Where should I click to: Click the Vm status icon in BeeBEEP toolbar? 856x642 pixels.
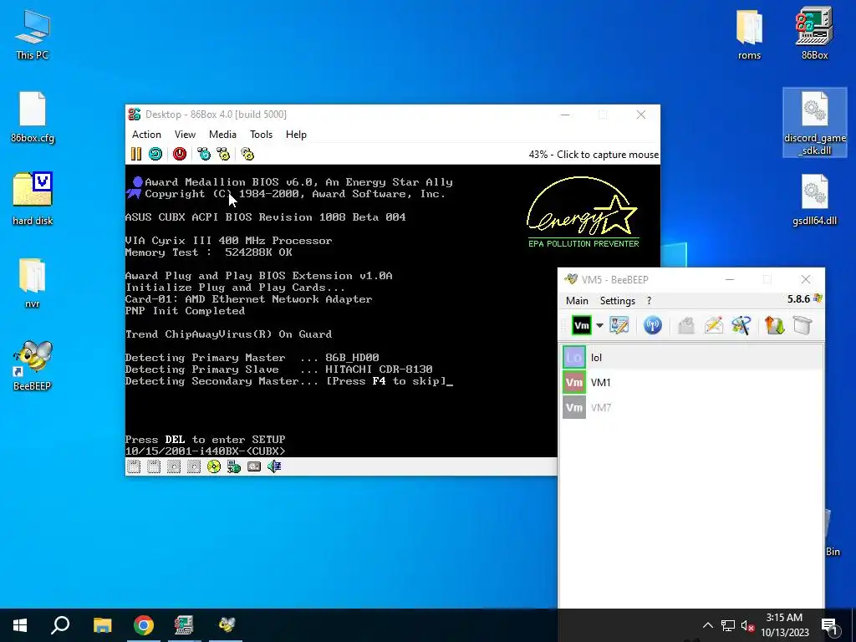(582, 326)
